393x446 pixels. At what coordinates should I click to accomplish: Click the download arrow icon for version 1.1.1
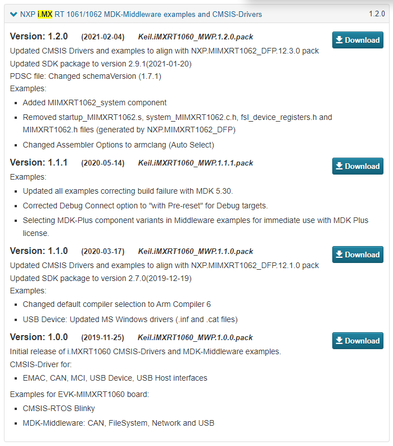tap(339, 166)
